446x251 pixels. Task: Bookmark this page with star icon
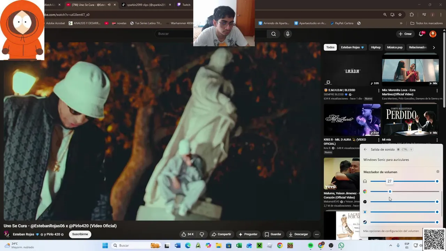(x=400, y=15)
